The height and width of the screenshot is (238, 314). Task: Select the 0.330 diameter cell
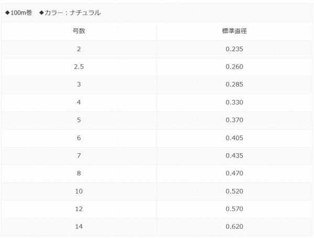coord(234,103)
